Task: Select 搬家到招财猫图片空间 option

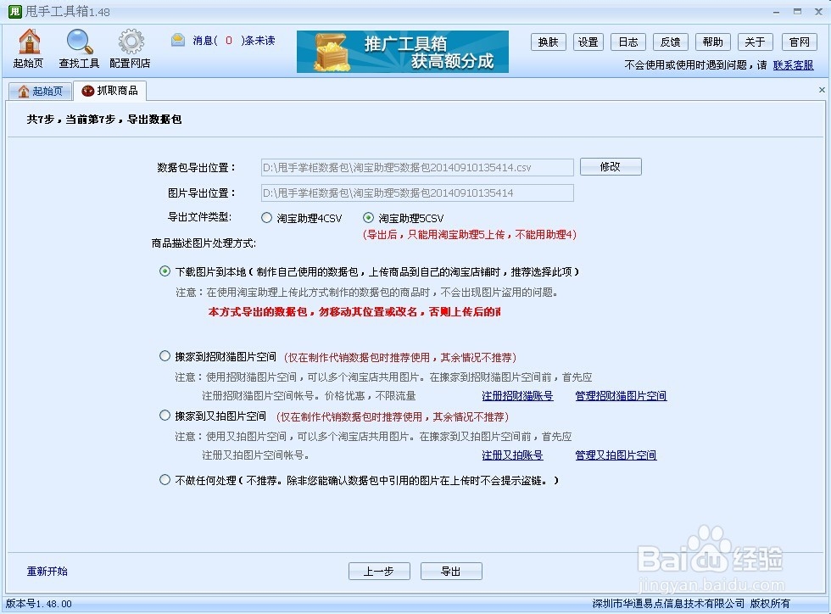Action: click(218, 356)
